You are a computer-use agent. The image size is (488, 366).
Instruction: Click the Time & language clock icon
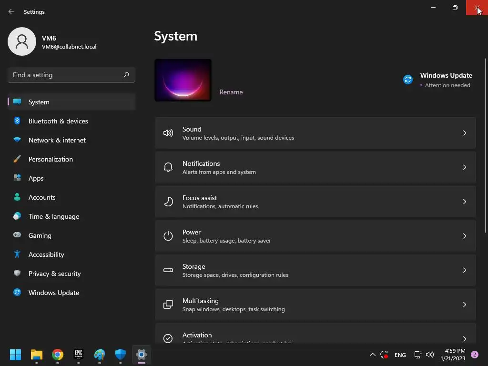tap(17, 216)
